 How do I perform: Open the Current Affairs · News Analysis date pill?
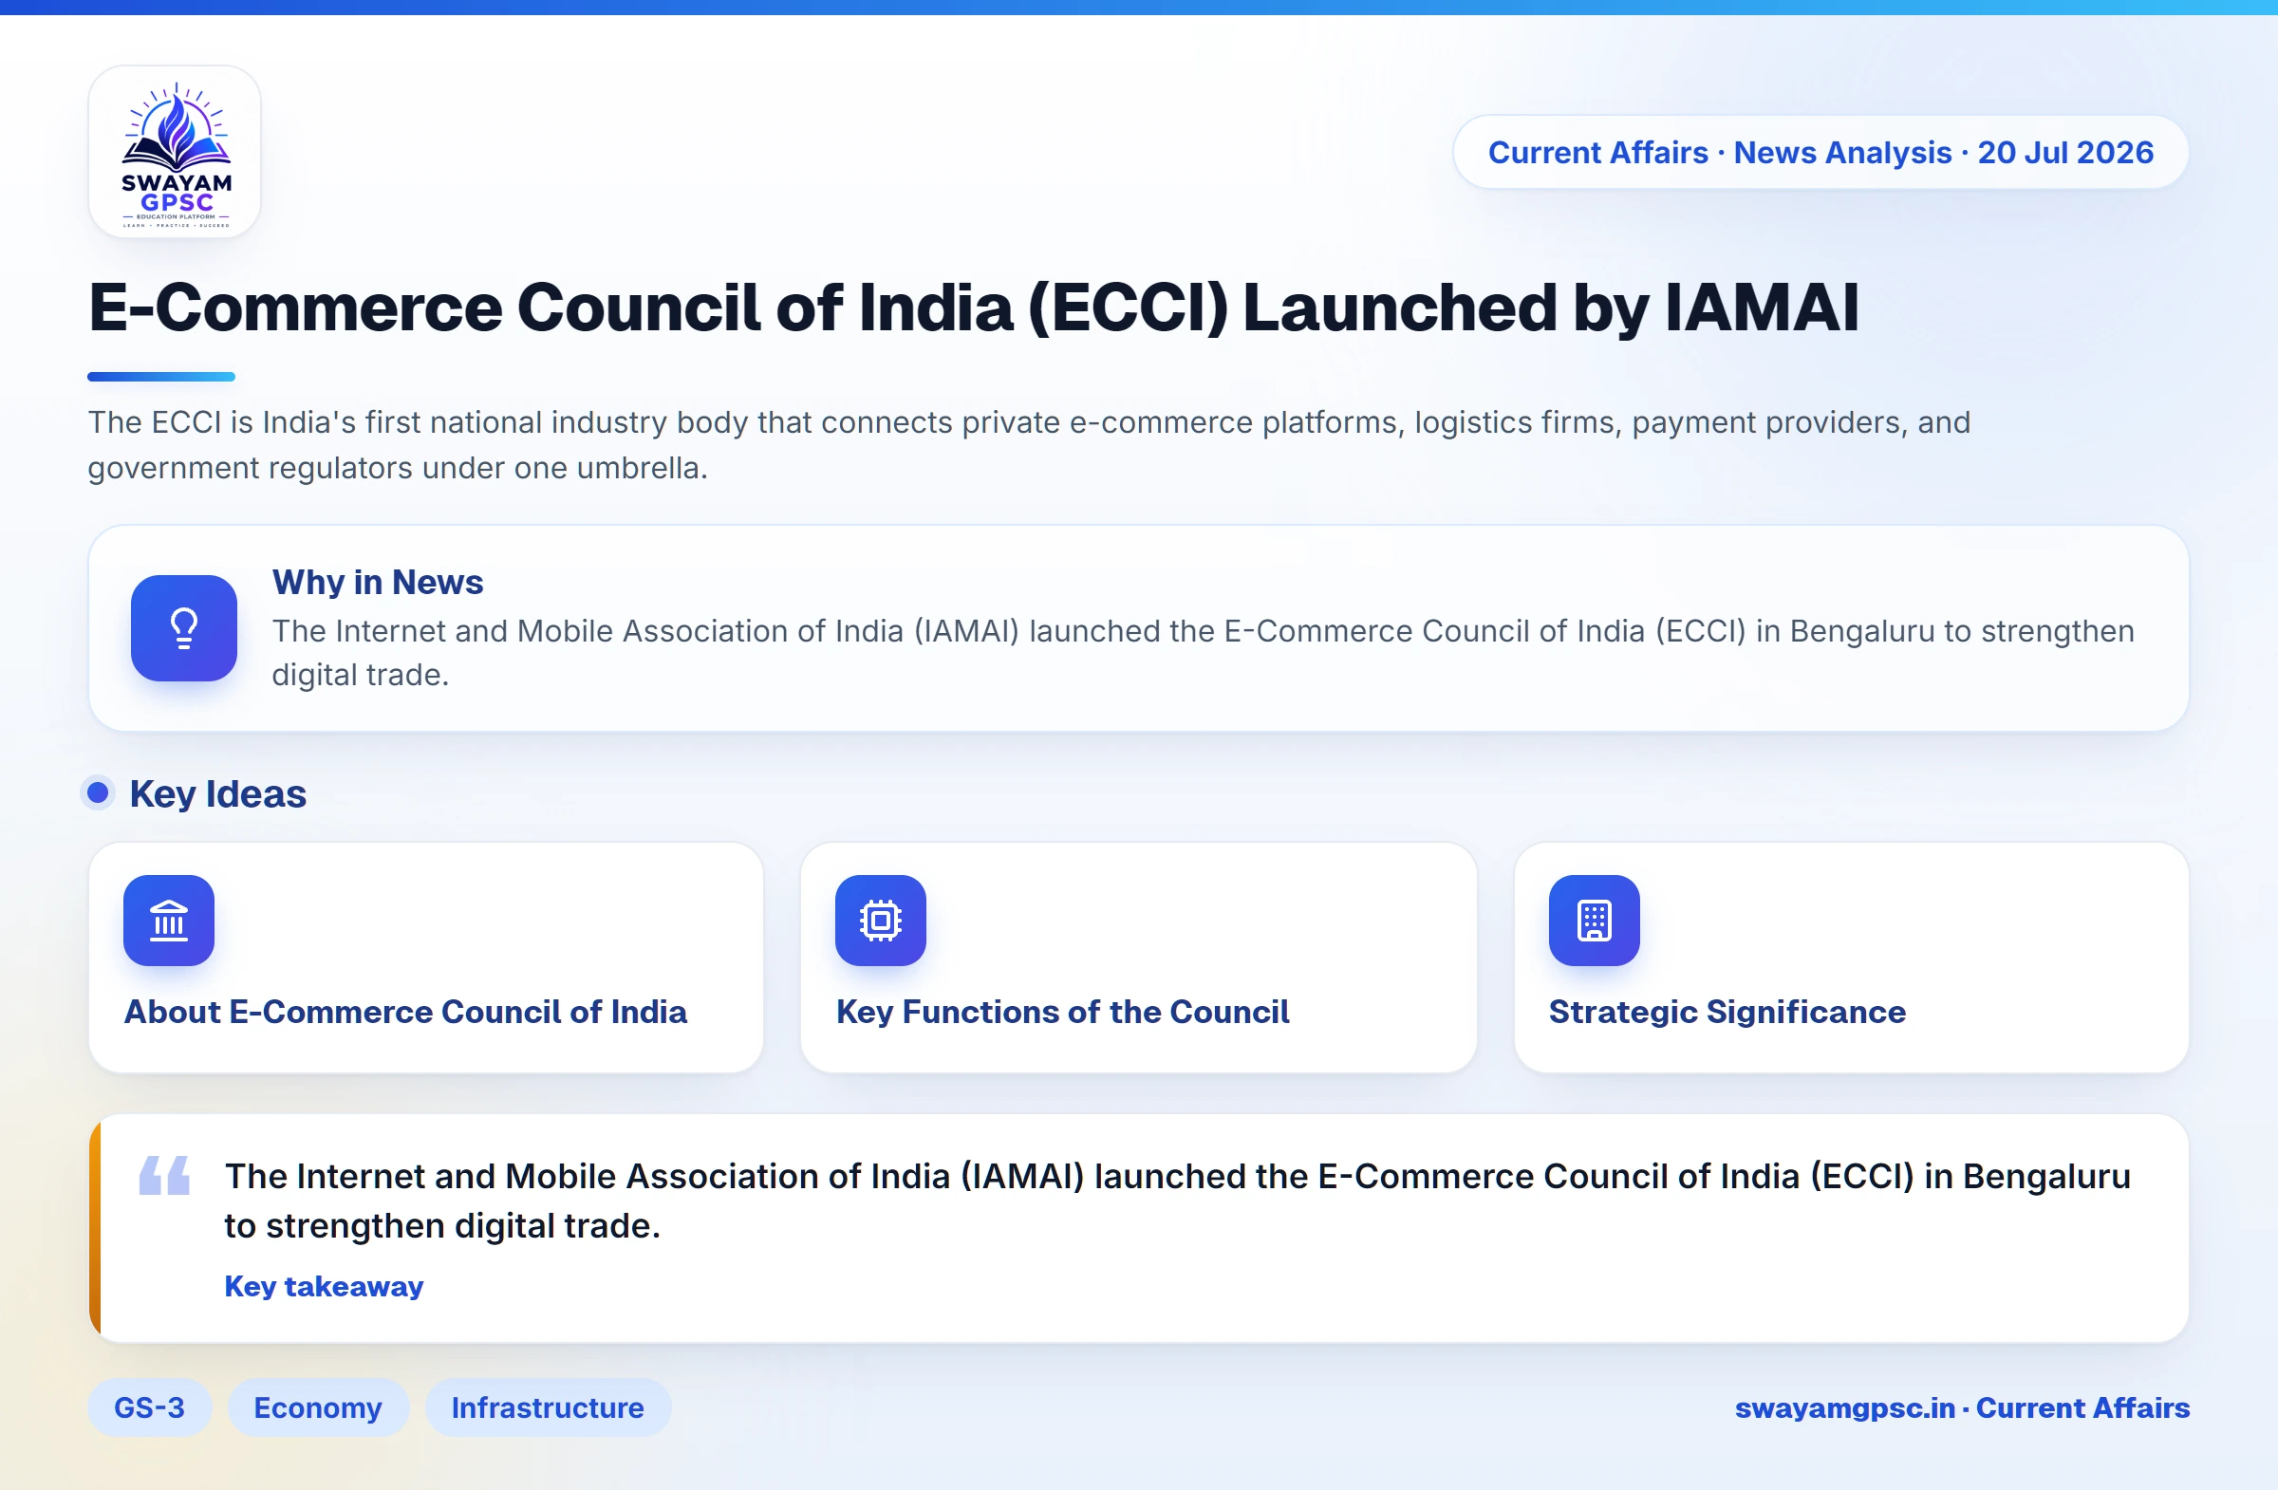click(1821, 152)
